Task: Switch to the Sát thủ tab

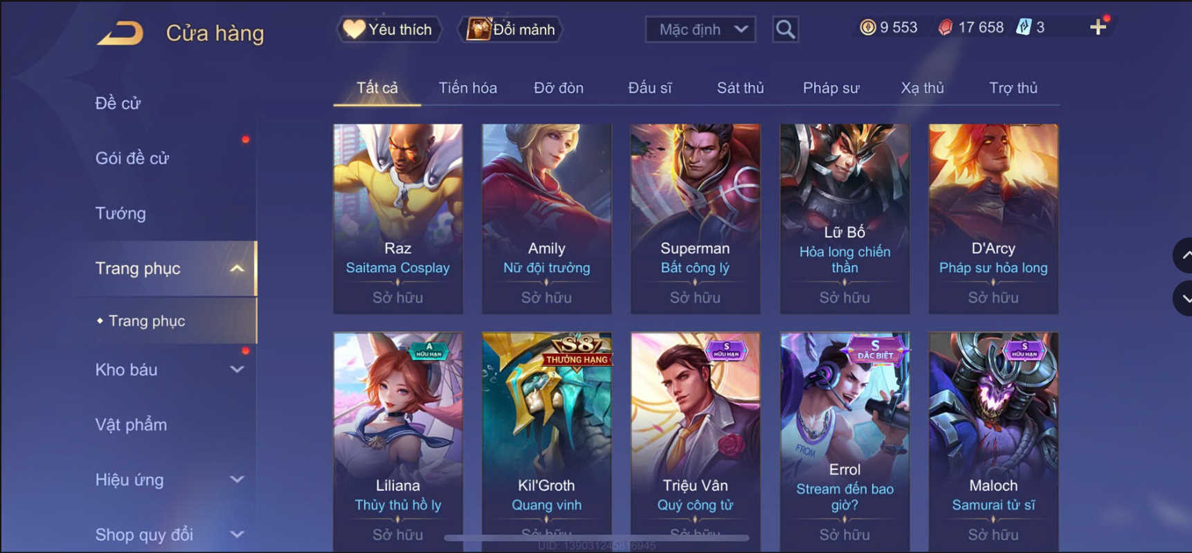Action: [740, 88]
